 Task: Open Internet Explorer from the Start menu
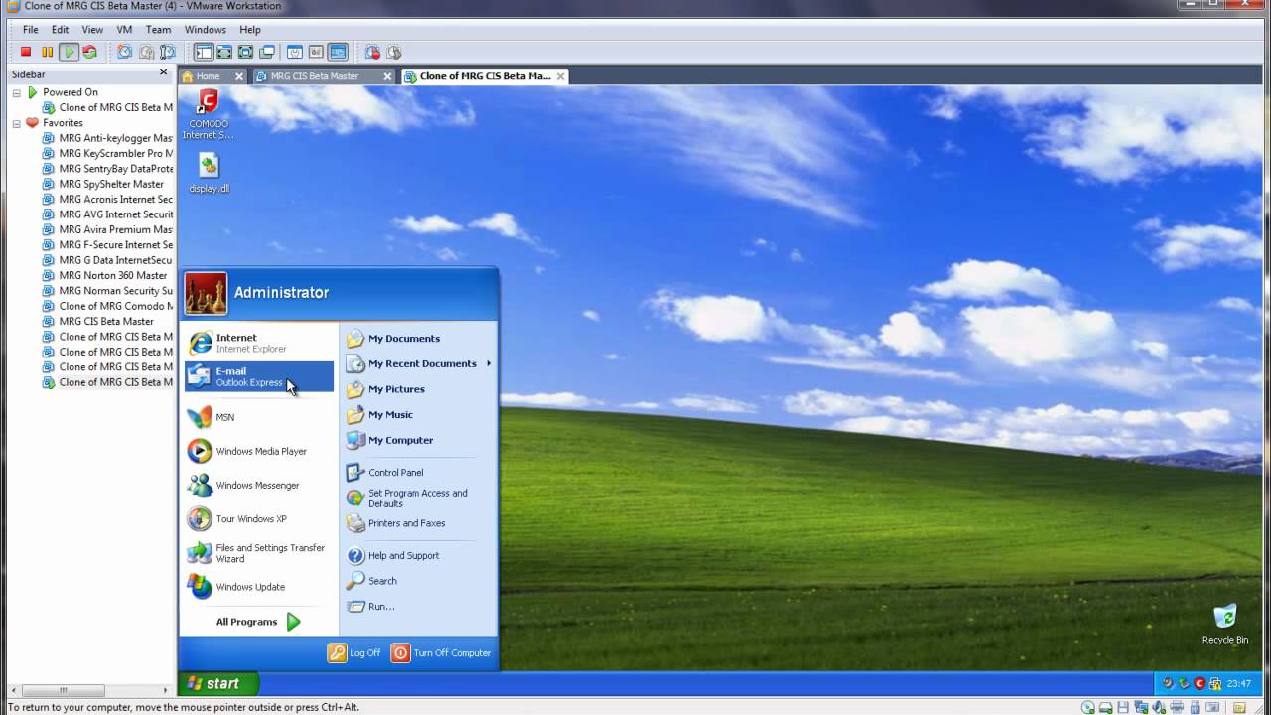[258, 343]
